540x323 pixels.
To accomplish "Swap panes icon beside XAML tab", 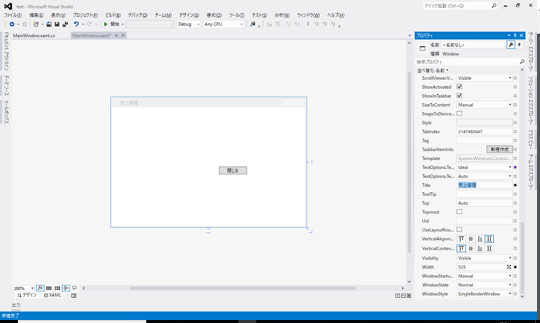I will click(74, 295).
